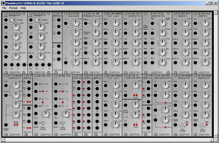Select the A-121 VCF2 Band output jack

point(146,53)
